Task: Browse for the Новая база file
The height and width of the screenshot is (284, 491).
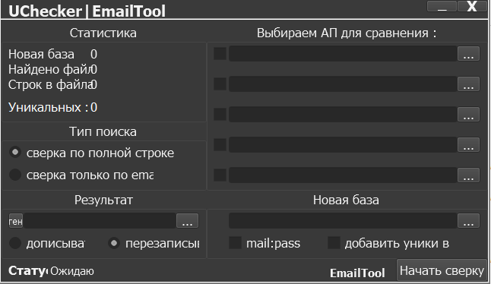Action: coord(468,221)
